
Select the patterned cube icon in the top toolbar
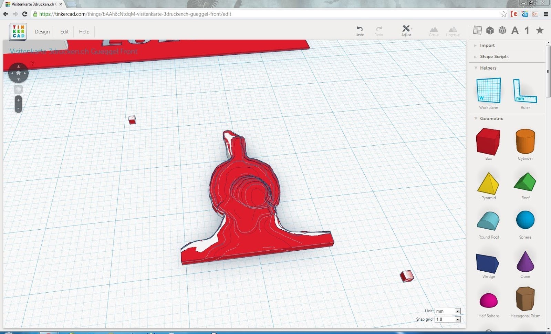click(502, 30)
